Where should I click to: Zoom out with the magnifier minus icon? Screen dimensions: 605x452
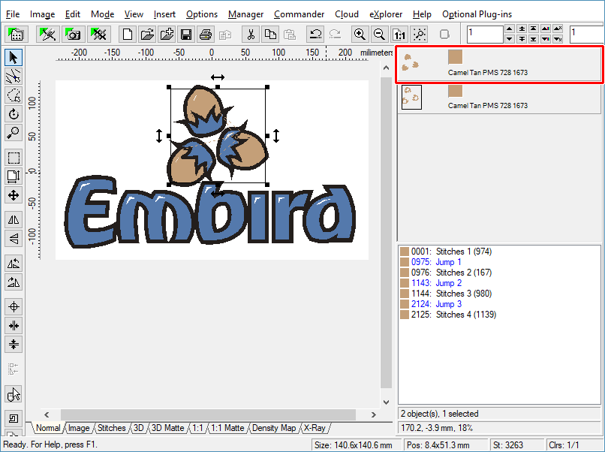coord(379,35)
